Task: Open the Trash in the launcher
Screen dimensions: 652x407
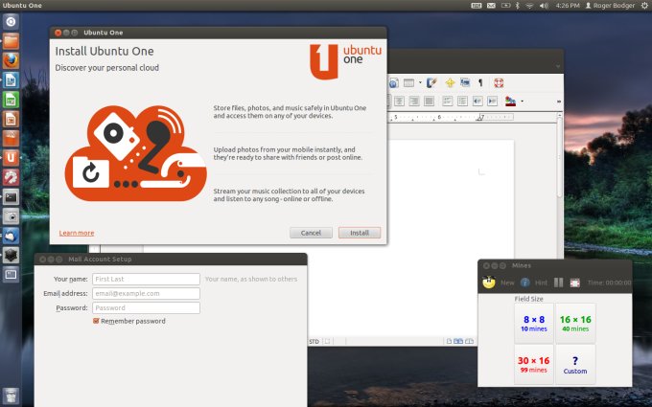Action: point(11,396)
